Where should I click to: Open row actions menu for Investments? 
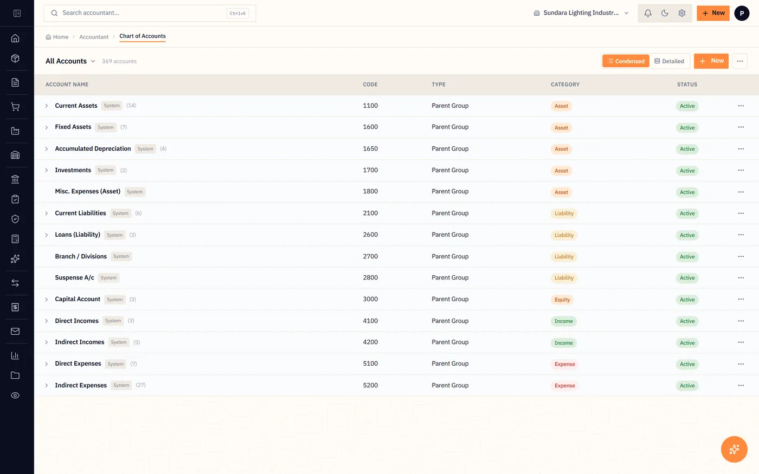coord(741,170)
